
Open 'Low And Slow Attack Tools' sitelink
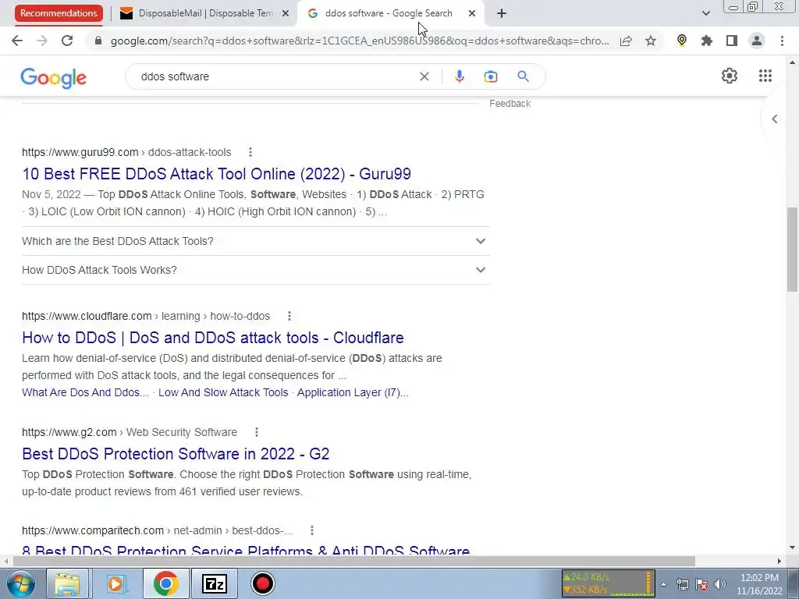[x=223, y=393]
